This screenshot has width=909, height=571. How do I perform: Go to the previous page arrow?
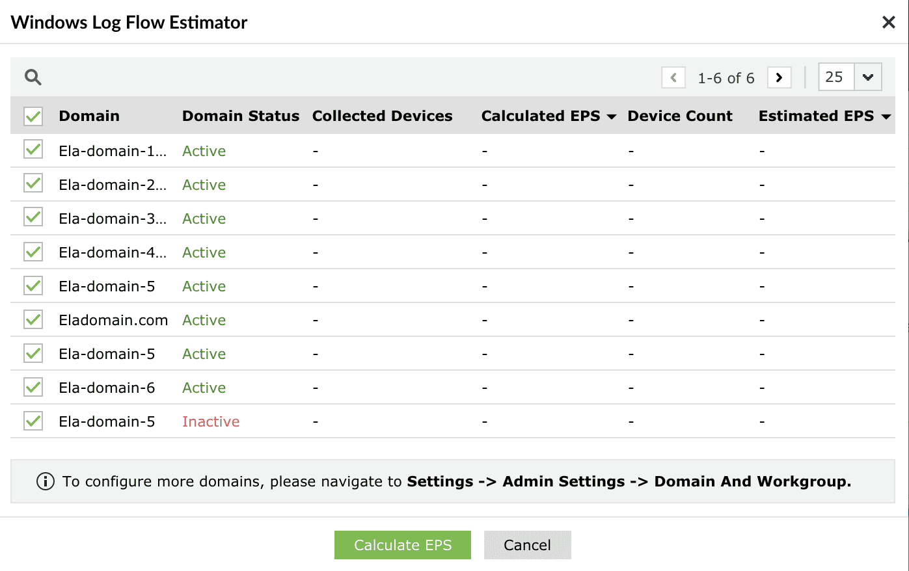coord(673,77)
